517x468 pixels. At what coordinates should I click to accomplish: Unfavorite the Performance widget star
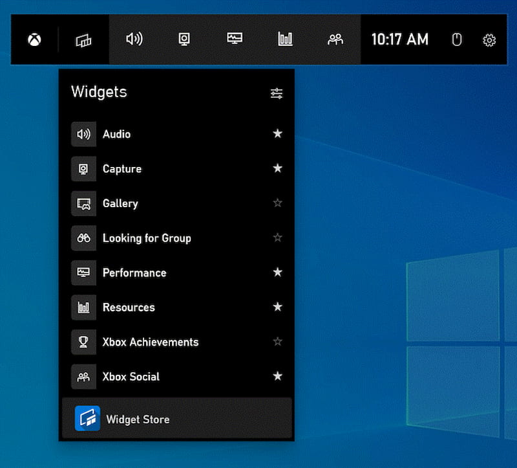(x=278, y=272)
